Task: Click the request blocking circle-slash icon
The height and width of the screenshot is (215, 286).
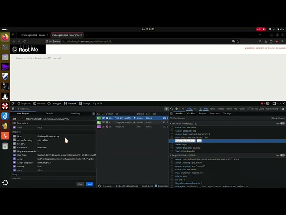Action: (x=177, y=109)
